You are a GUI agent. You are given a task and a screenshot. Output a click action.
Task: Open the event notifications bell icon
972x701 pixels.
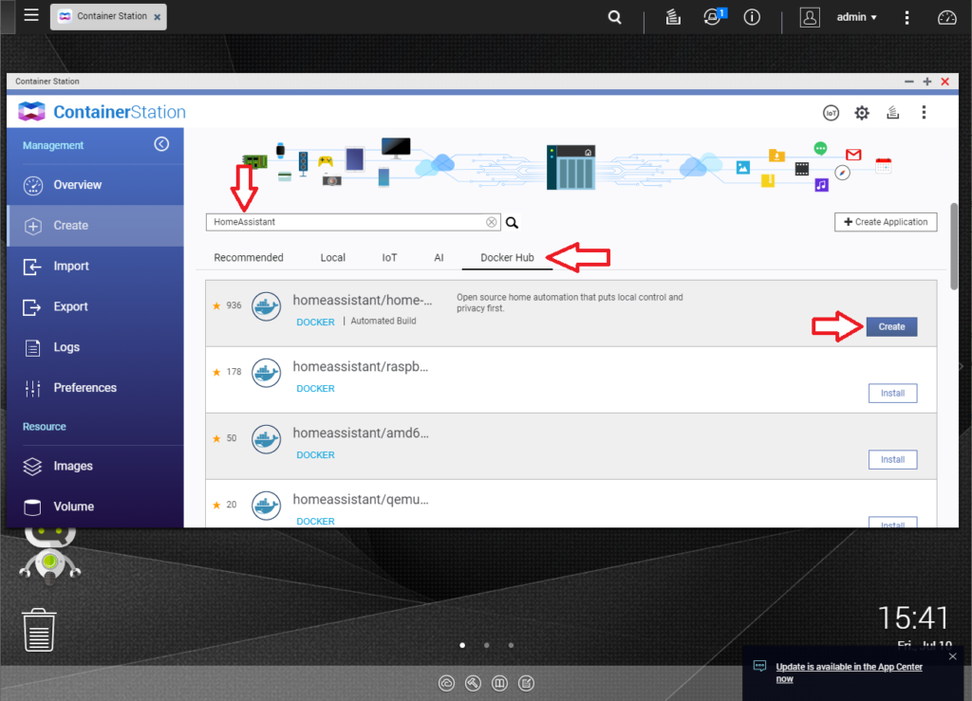point(713,17)
